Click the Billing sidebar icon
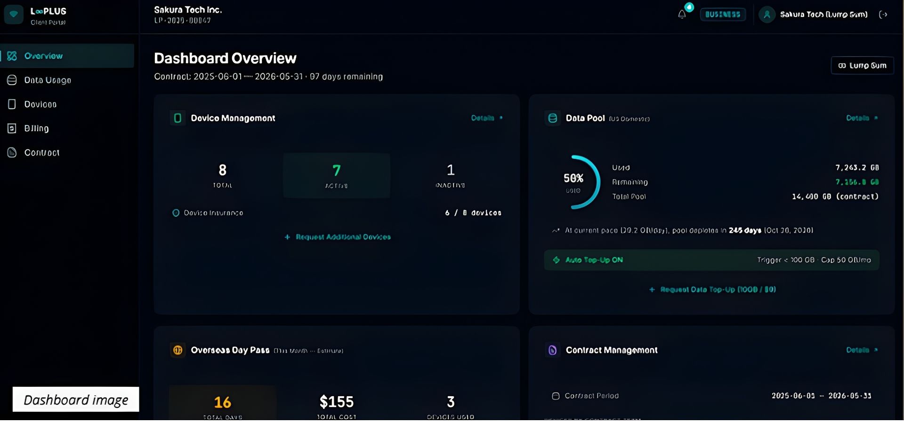This screenshot has height=423, width=904. (12, 128)
